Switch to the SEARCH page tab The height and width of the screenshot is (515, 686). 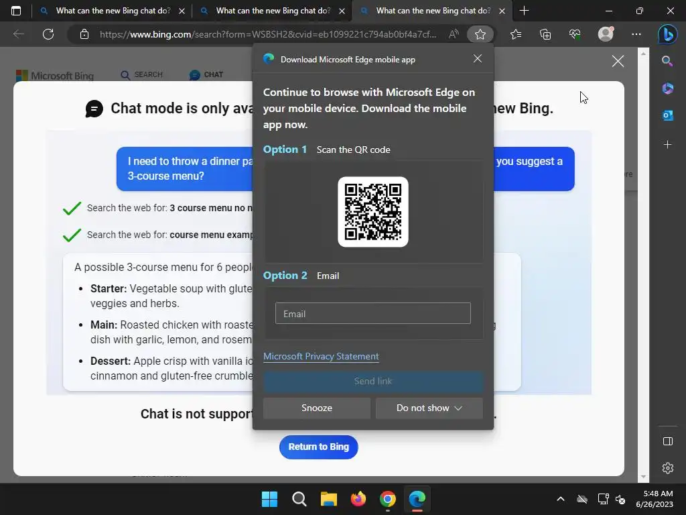coord(141,75)
